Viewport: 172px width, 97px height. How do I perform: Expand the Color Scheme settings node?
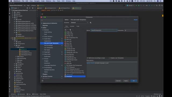(x=43, y=37)
